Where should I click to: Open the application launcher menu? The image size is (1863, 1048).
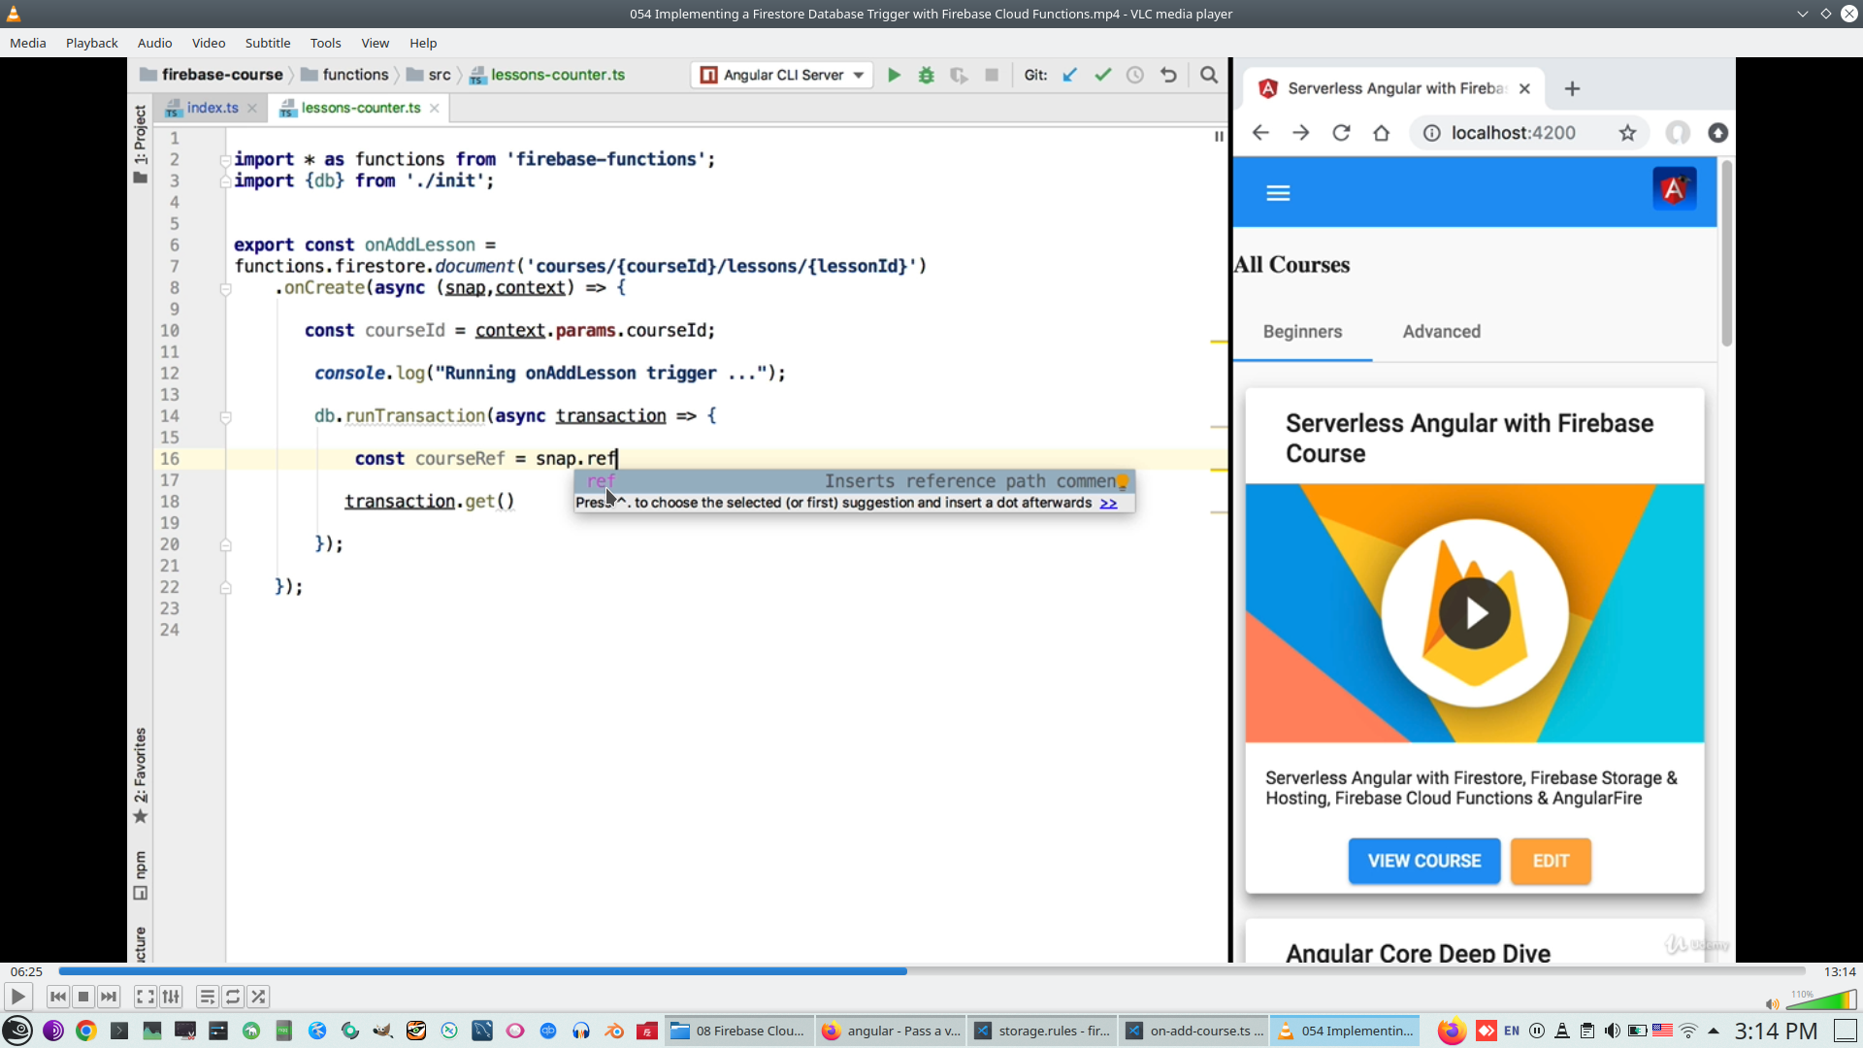(17, 1031)
